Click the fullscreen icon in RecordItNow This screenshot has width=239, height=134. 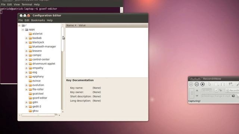coord(223,84)
